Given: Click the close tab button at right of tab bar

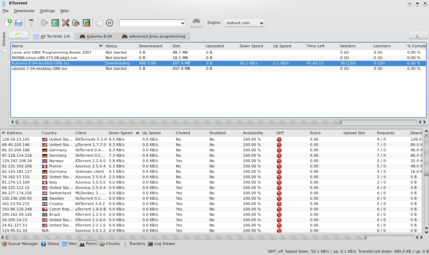Looking at the screenshot, I should click(x=418, y=35).
